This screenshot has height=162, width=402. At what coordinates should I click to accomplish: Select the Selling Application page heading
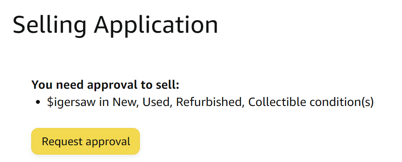pos(115,25)
